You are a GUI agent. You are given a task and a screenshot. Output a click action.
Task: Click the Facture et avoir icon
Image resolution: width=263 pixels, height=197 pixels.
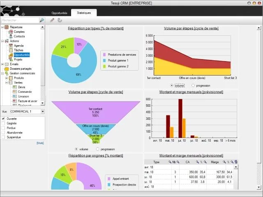(15, 101)
